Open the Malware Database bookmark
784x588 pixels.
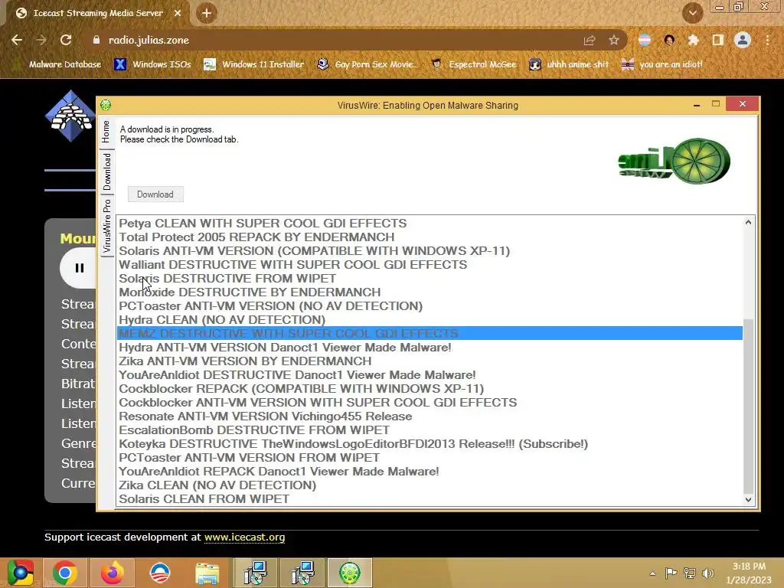pos(59,64)
